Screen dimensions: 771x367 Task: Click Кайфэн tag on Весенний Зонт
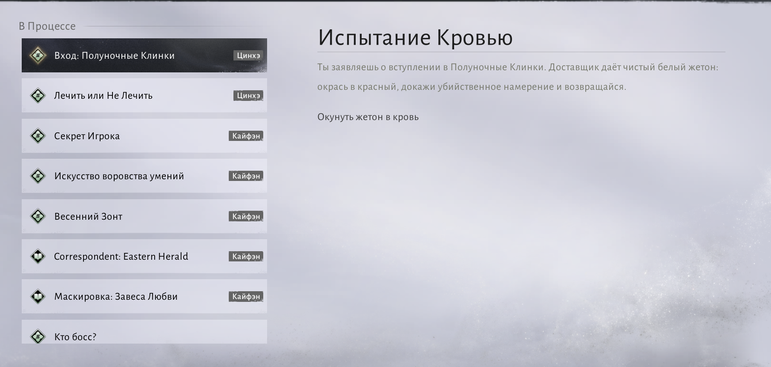click(x=246, y=216)
